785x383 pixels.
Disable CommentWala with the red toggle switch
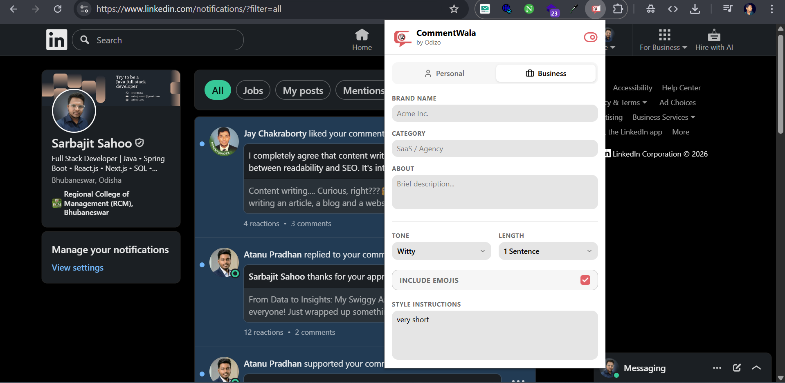[x=590, y=37]
